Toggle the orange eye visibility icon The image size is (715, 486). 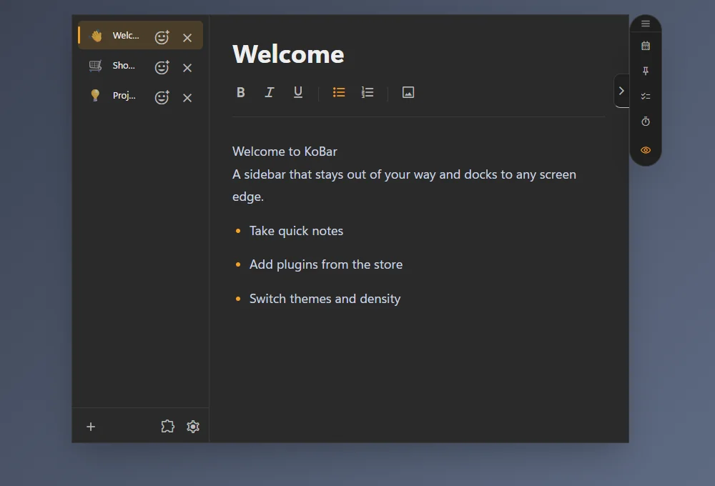pyautogui.click(x=646, y=150)
